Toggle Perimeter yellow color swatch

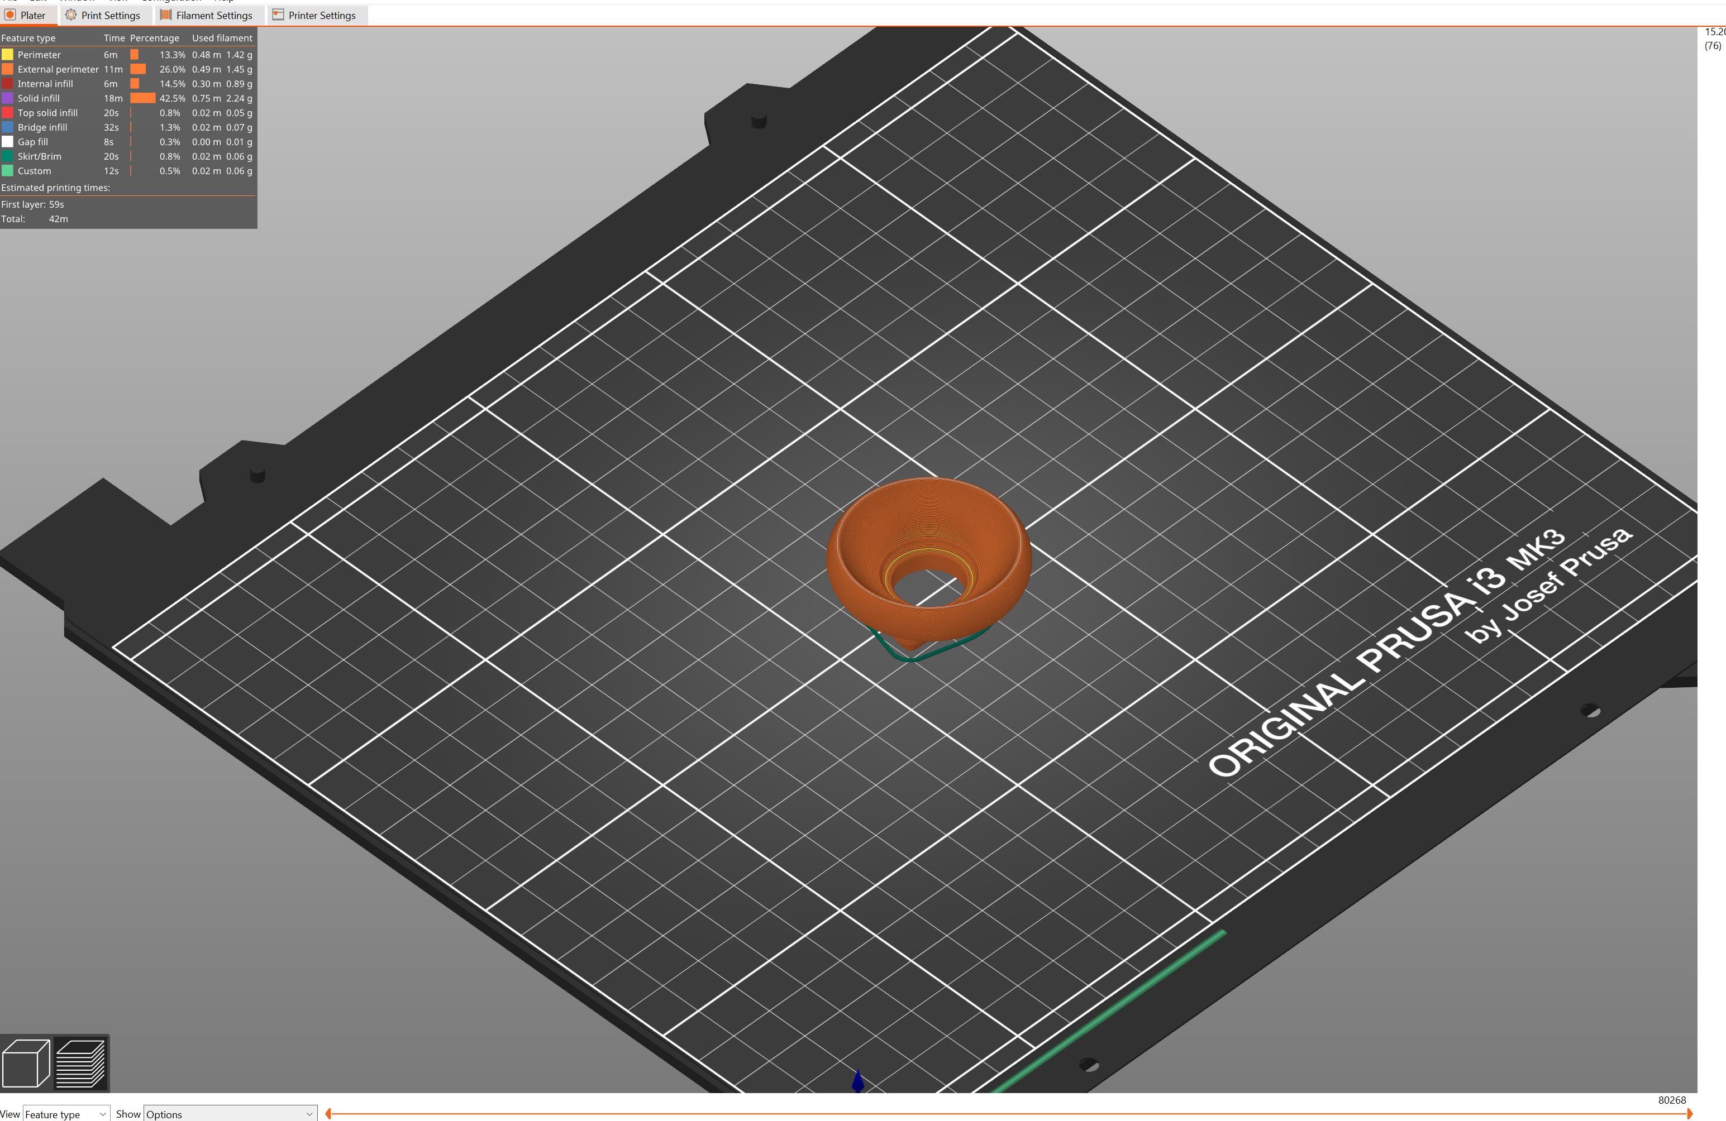click(7, 54)
